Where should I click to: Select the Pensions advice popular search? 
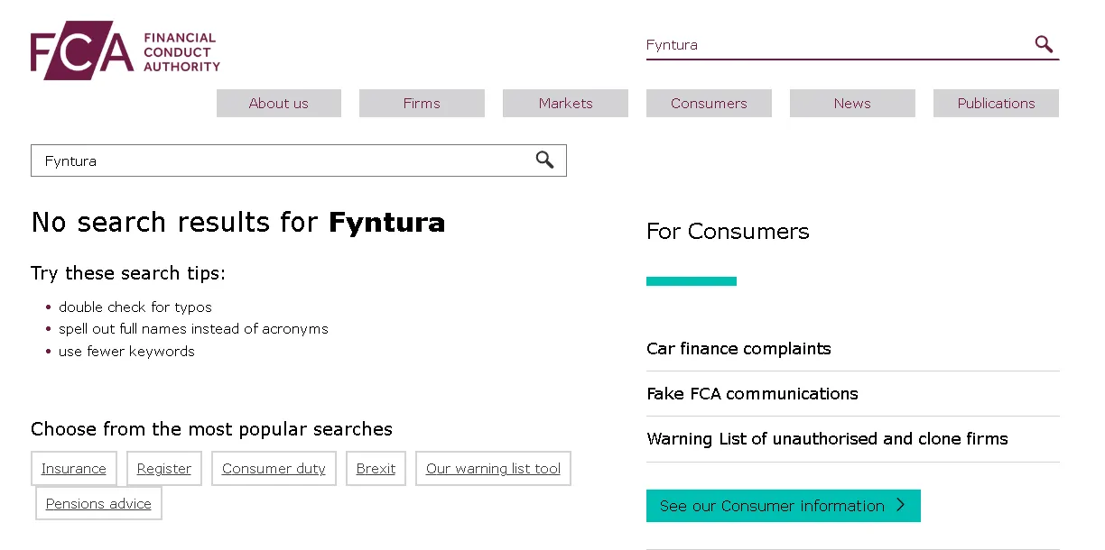(x=98, y=504)
